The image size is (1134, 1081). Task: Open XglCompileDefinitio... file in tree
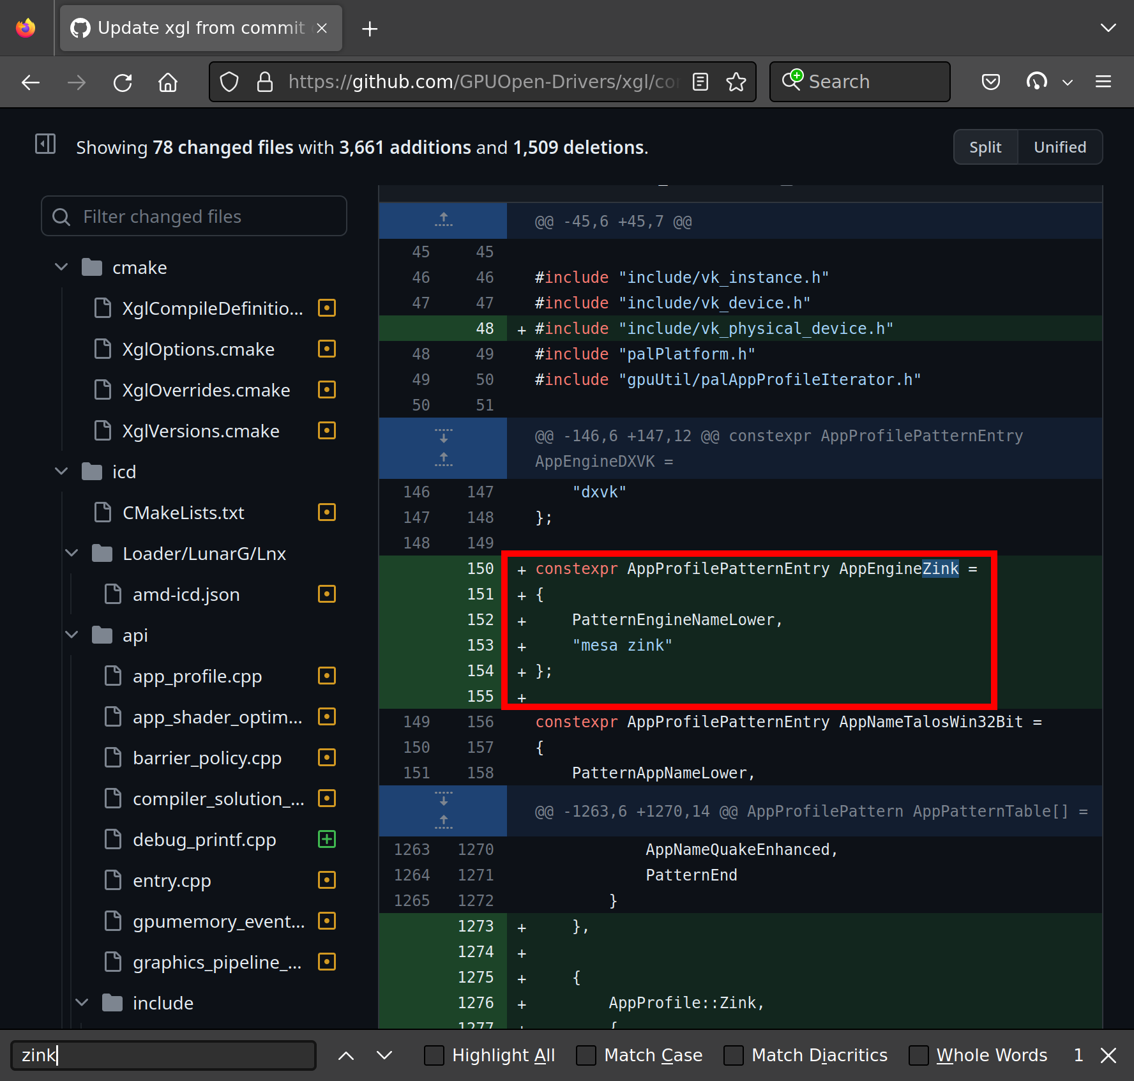(x=213, y=308)
